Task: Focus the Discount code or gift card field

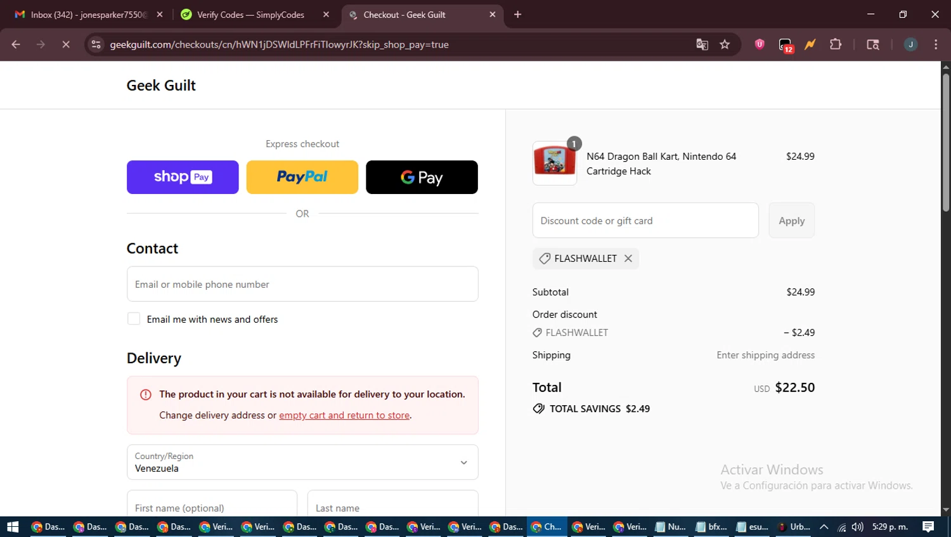Action: pos(645,221)
